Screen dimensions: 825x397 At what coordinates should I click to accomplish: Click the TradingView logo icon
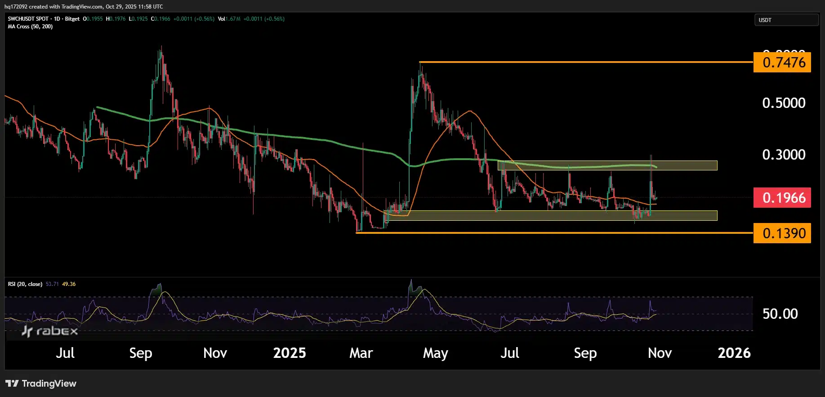coord(12,384)
